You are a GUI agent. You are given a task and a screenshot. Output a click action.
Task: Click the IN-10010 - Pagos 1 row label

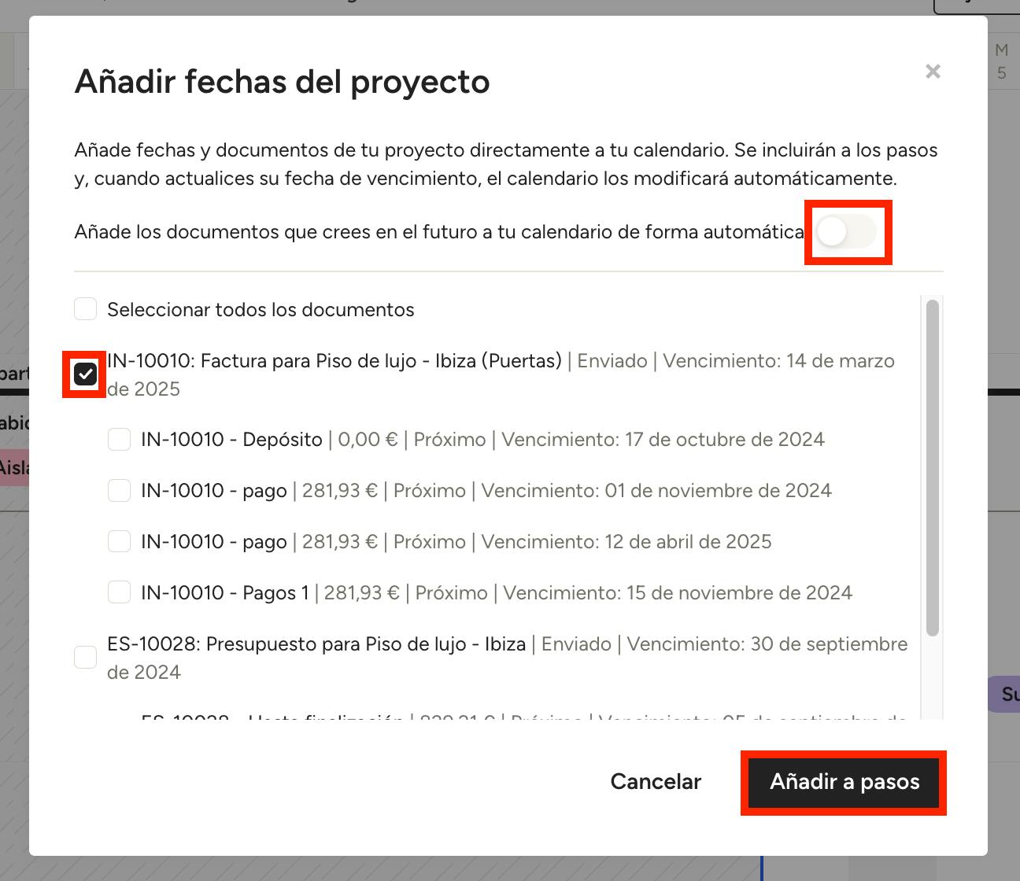(225, 593)
